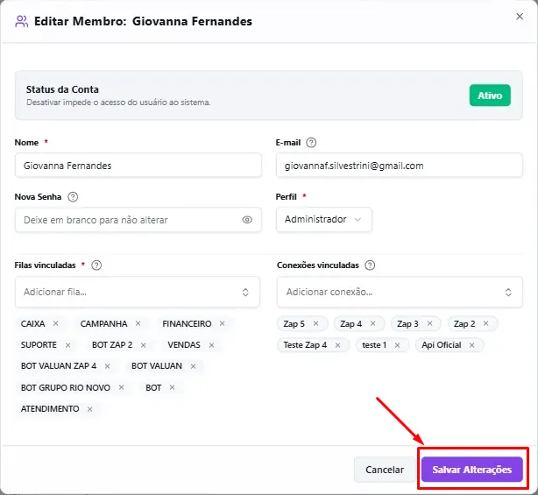This screenshot has height=495, width=538.
Task: Click Salvar Alterações to save changes
Action: (x=471, y=470)
